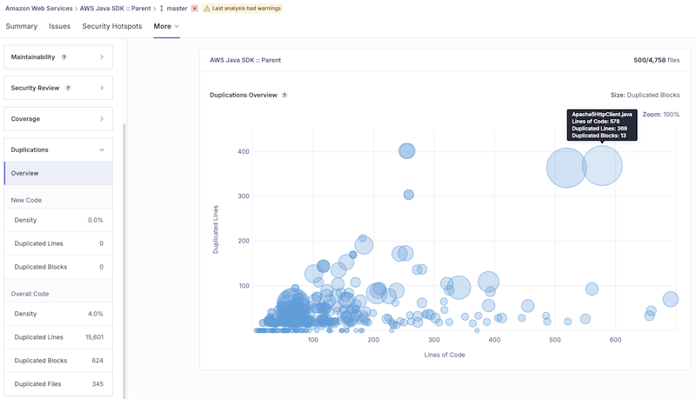Click the Security Review help icon
Image resolution: width=696 pixels, height=399 pixels.
pyautogui.click(x=69, y=88)
